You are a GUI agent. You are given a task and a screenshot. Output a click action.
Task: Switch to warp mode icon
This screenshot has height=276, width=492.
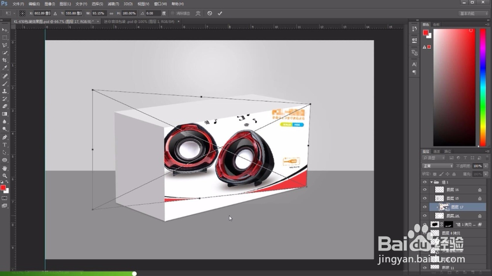click(198, 13)
